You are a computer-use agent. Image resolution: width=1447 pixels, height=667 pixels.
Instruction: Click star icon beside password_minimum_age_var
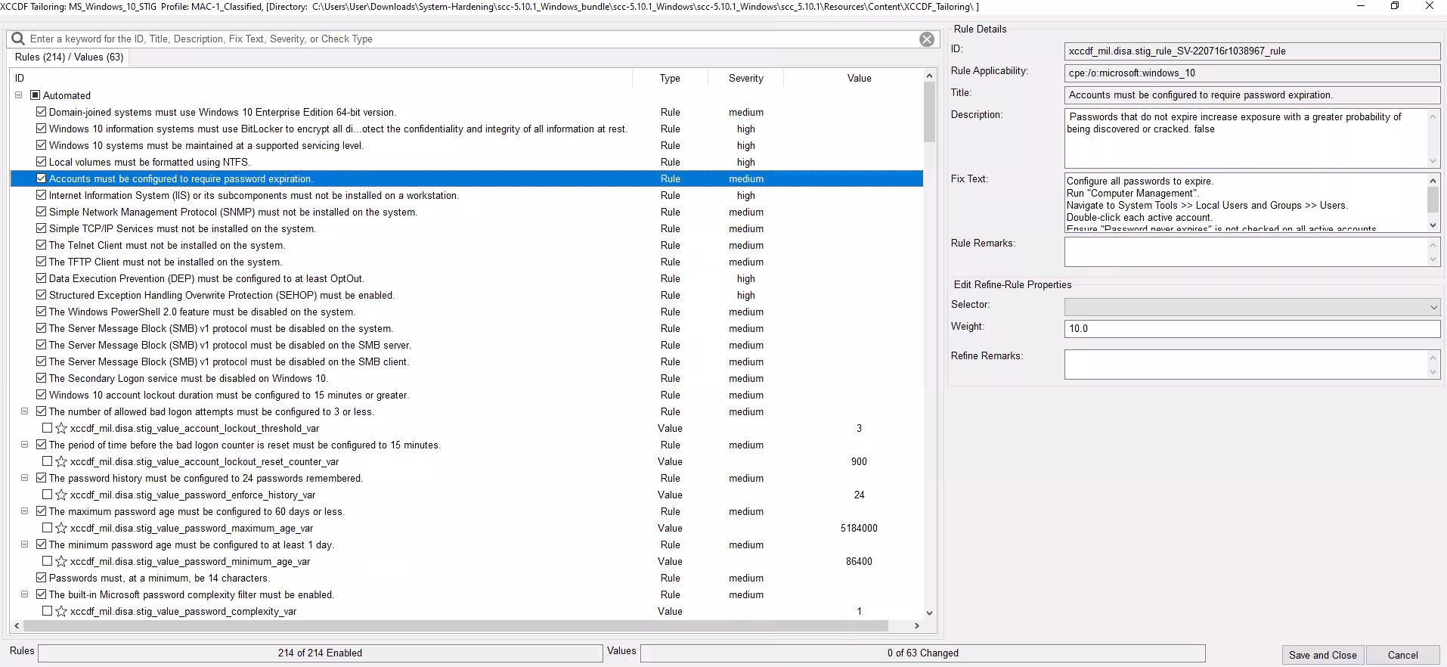tap(61, 562)
